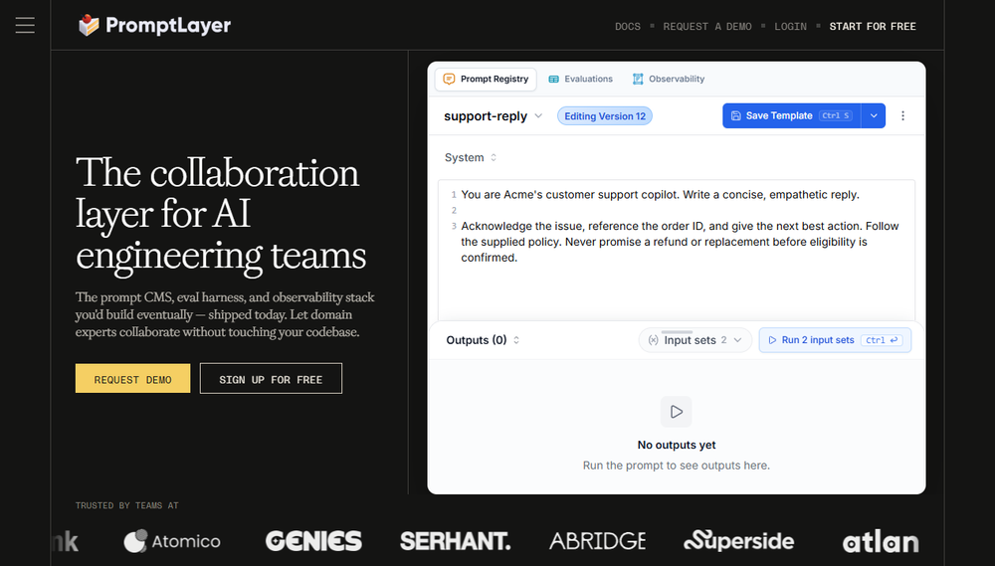Toggle the System role selector

tap(471, 157)
